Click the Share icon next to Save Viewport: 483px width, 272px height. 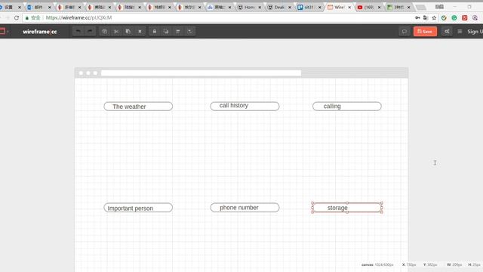[447, 32]
